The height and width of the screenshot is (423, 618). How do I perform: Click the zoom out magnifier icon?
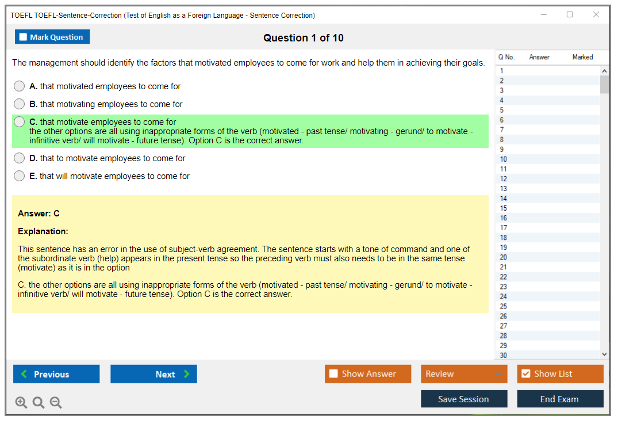coord(56,403)
